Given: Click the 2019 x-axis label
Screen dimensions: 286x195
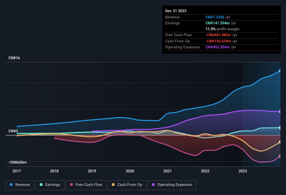Looking at the screenshot, I should pyautogui.click(x=92, y=171).
